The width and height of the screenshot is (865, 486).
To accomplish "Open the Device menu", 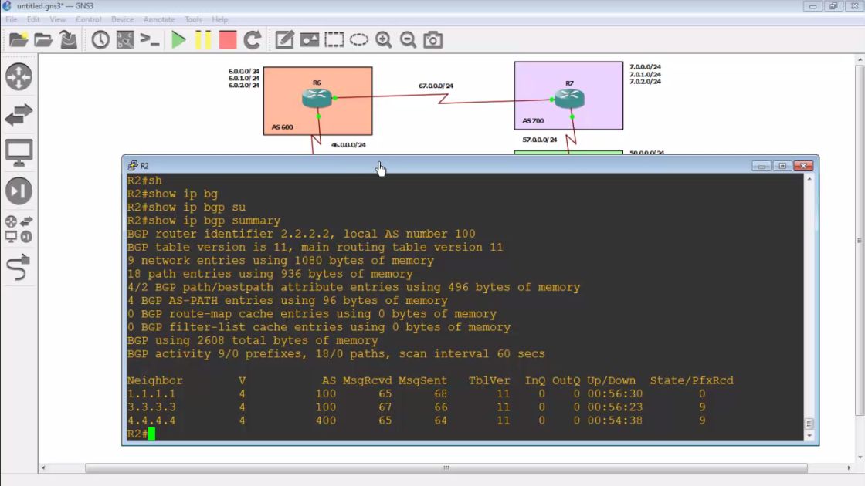I will (x=122, y=19).
